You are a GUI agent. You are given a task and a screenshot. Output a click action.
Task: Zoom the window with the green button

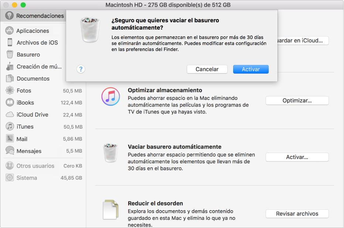click(x=23, y=5)
